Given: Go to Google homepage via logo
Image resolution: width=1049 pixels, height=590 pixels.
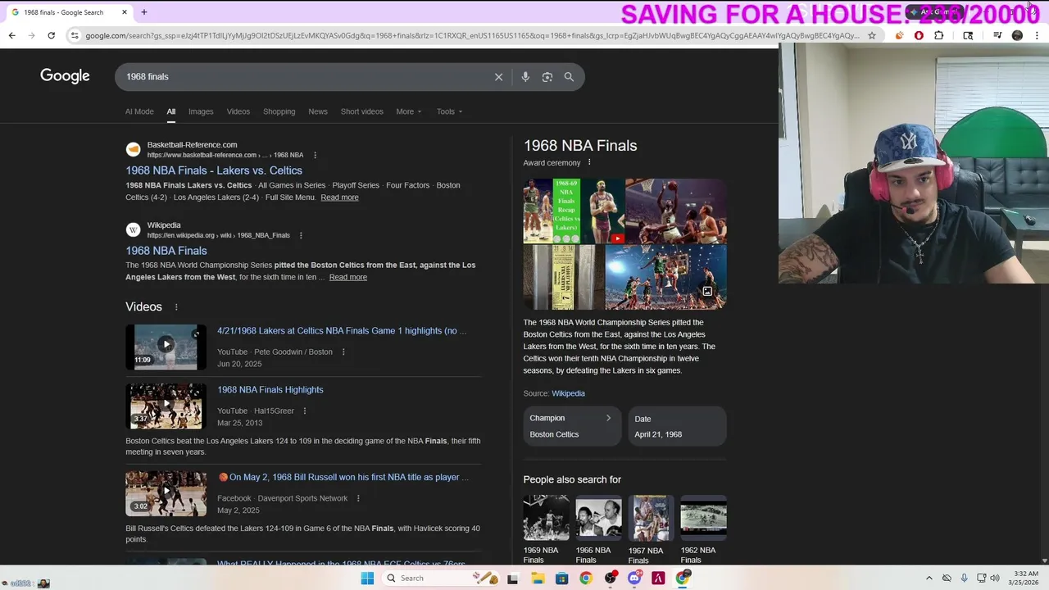Looking at the screenshot, I should click(x=65, y=76).
